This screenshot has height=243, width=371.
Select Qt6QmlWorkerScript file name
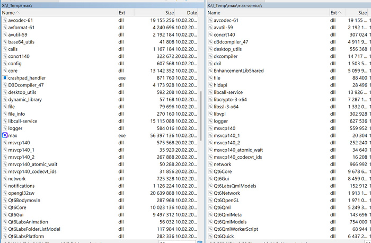pos(236,229)
